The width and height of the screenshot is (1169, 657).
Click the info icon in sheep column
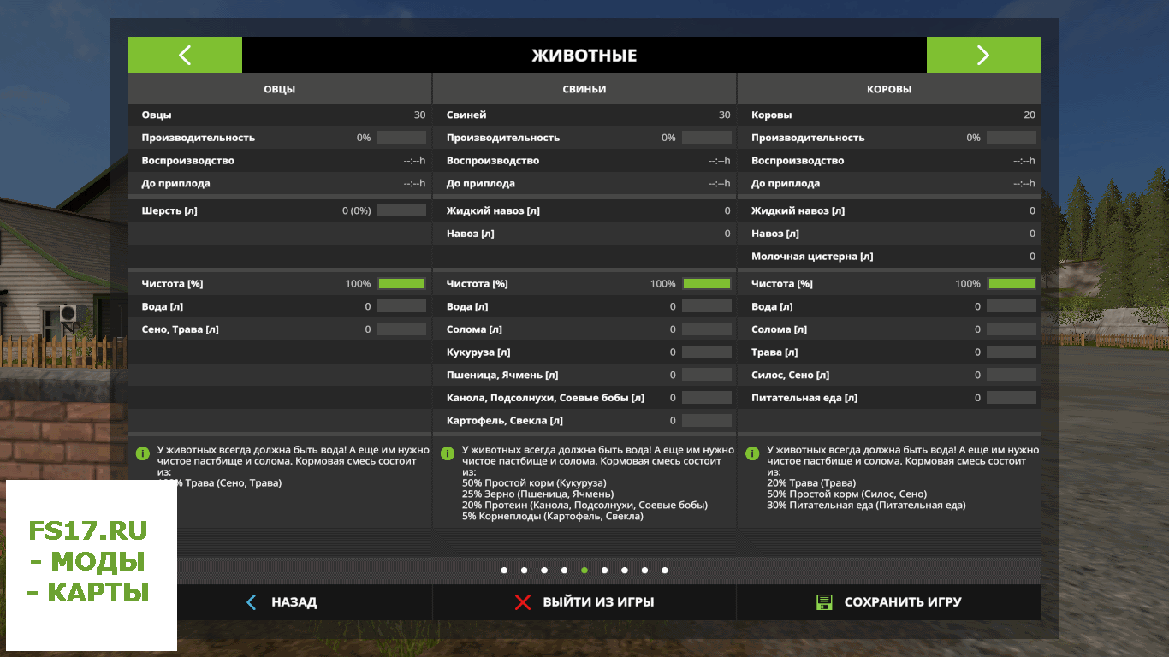pyautogui.click(x=142, y=453)
